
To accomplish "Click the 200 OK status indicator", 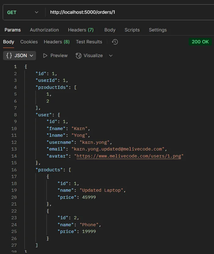I will point(200,42).
